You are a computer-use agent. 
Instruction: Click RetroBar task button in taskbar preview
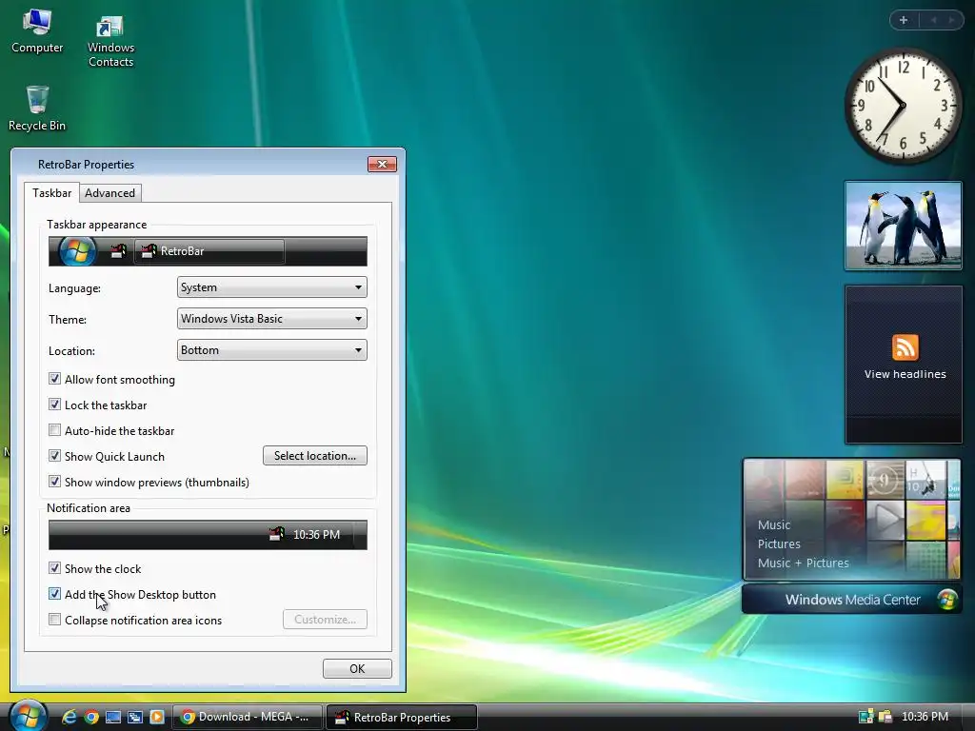[209, 251]
